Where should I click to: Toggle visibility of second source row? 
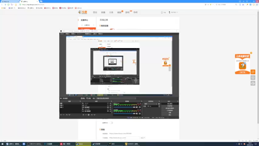tap(108, 105)
